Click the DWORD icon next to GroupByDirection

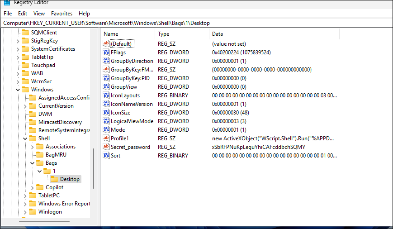pyautogui.click(x=106, y=61)
